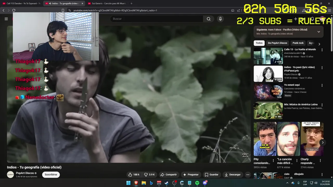
Task: Click the Preguntar ask button
Action: click(x=191, y=175)
